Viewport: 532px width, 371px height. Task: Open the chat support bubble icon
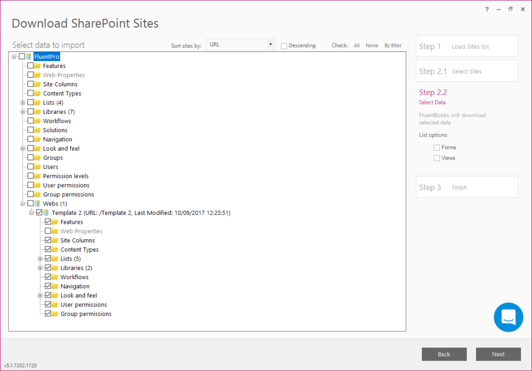(508, 317)
